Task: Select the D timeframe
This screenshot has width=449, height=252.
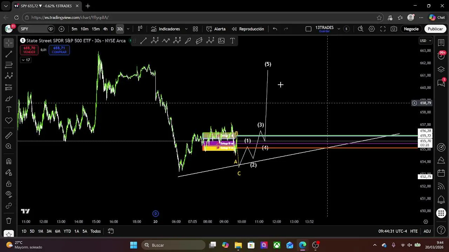Action: (x=112, y=29)
